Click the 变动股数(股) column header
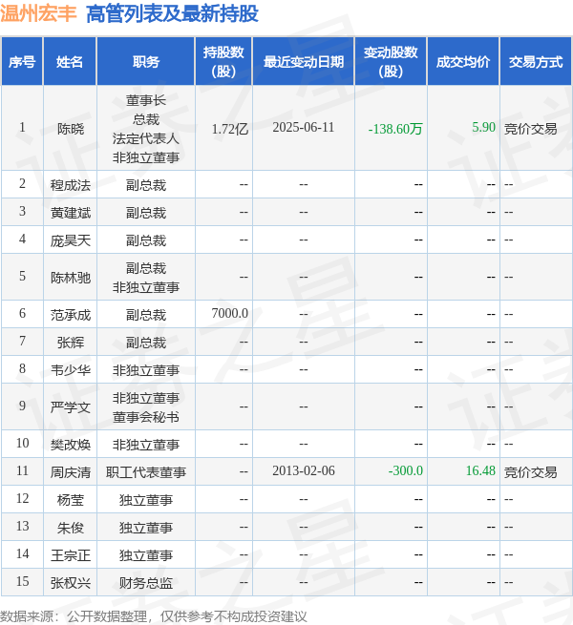This screenshot has height=625, width=573. click(391, 62)
